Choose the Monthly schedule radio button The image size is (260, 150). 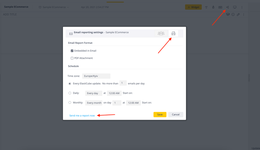(70, 103)
